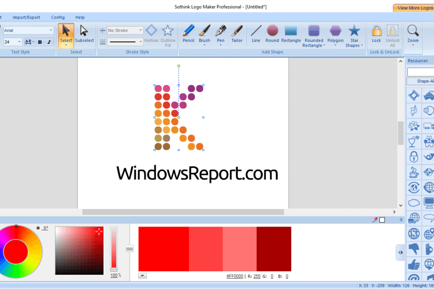Insert the cocktail glass shape resource
Image resolution: width=434 pixels, height=289 pixels.
pos(414,141)
